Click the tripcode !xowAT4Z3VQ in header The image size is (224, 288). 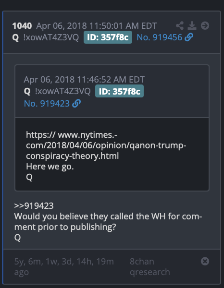pos(51,37)
